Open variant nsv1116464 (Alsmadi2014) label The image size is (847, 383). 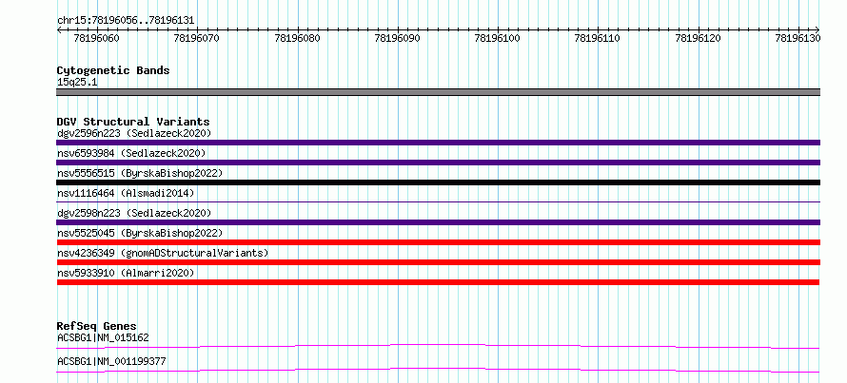pos(126,193)
